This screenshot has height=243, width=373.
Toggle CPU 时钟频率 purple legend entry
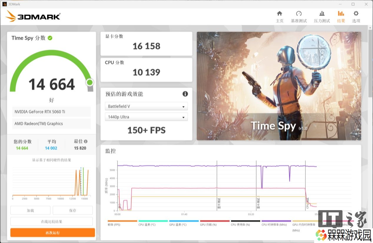pyautogui.click(x=276, y=223)
